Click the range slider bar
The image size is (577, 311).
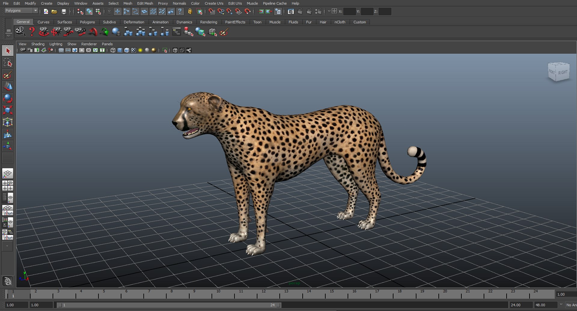click(x=169, y=305)
